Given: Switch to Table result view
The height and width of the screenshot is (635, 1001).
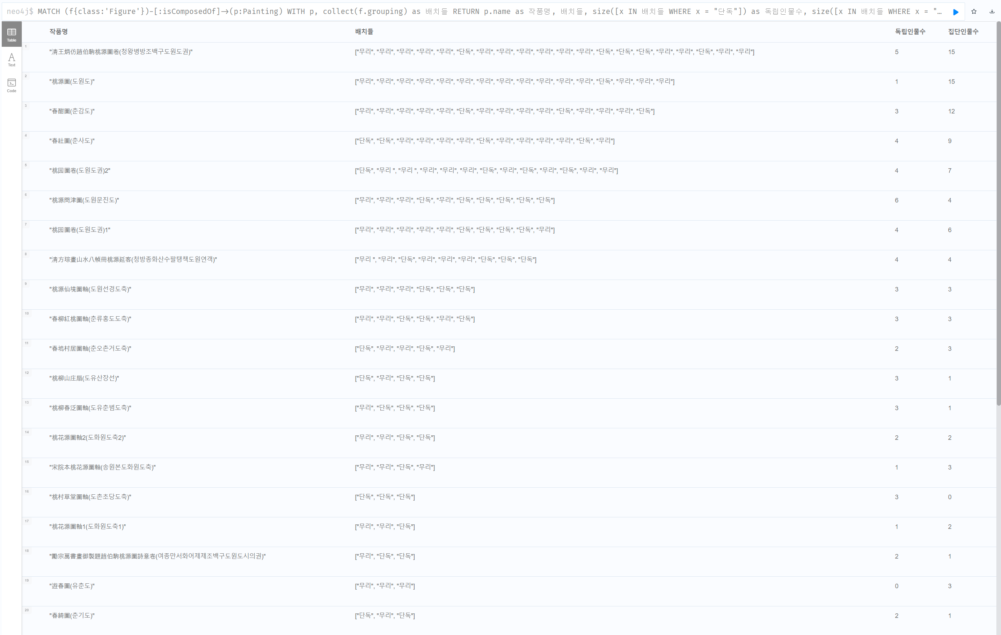Looking at the screenshot, I should (x=12, y=35).
